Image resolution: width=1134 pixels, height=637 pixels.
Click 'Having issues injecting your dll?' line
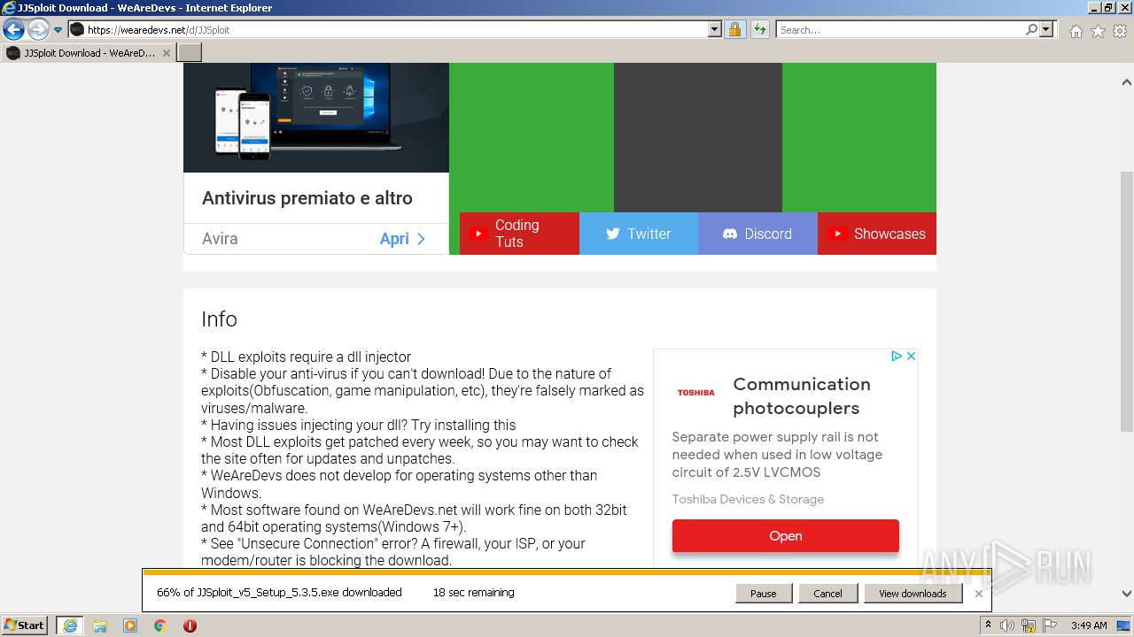tap(359, 425)
